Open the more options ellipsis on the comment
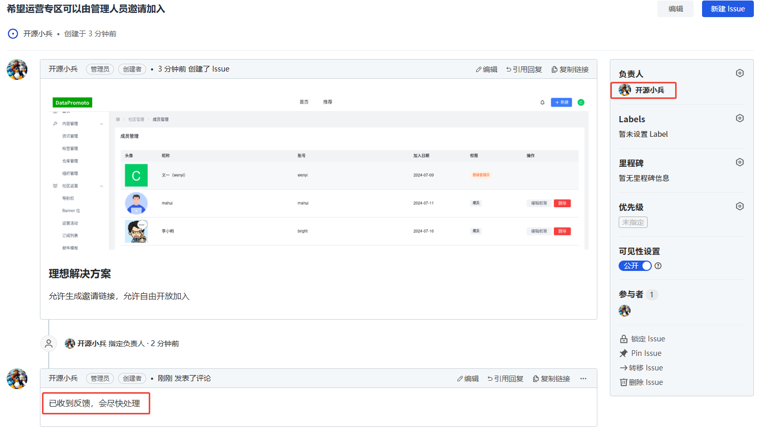The height and width of the screenshot is (431, 758). (583, 379)
